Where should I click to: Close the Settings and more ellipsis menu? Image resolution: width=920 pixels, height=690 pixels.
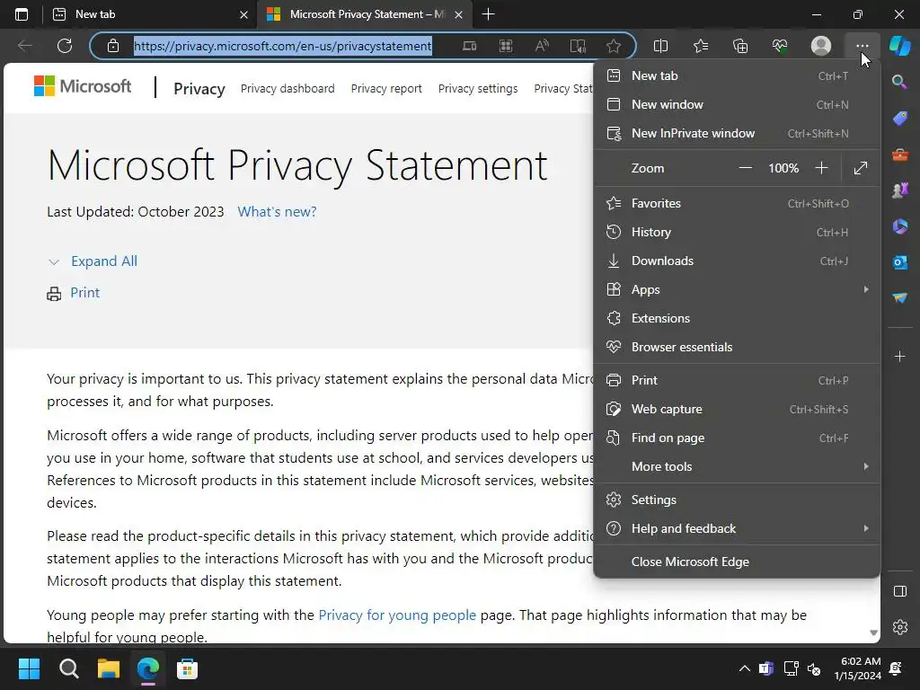coord(862,46)
